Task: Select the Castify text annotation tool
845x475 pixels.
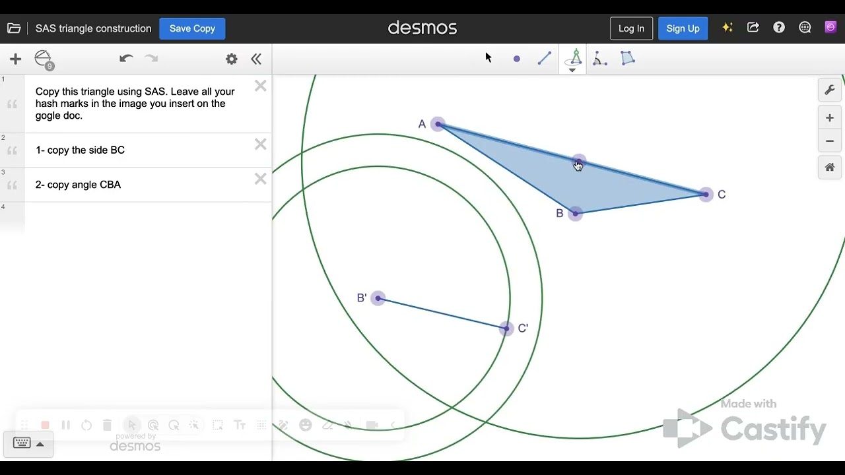Action: point(240,426)
